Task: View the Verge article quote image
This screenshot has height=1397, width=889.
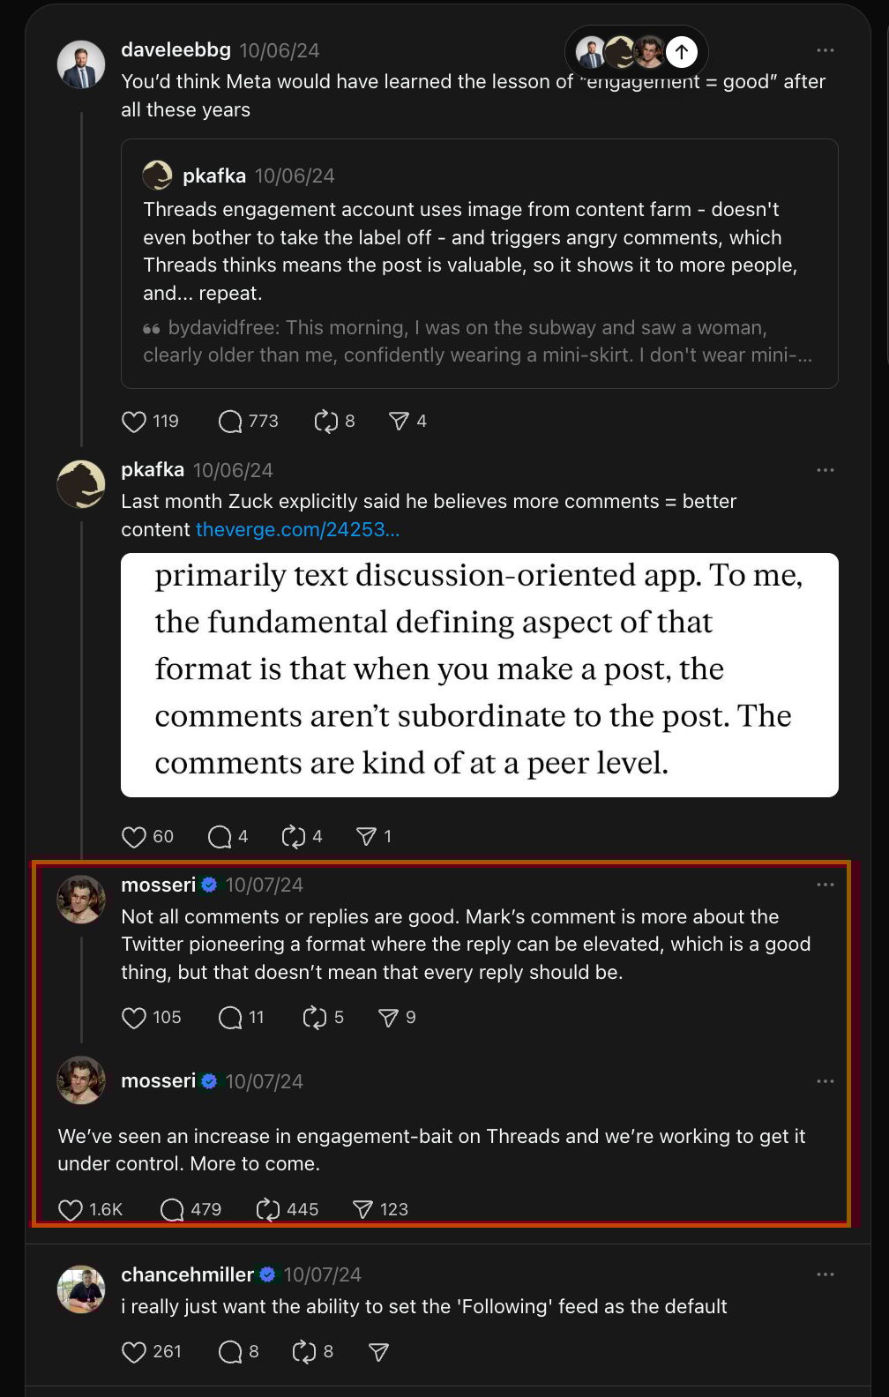Action: [480, 676]
